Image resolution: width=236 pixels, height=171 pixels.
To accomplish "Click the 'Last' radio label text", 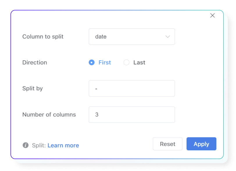I will click(139, 62).
